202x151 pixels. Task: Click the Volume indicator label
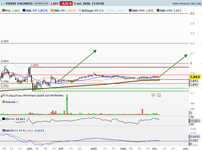pos(10,102)
